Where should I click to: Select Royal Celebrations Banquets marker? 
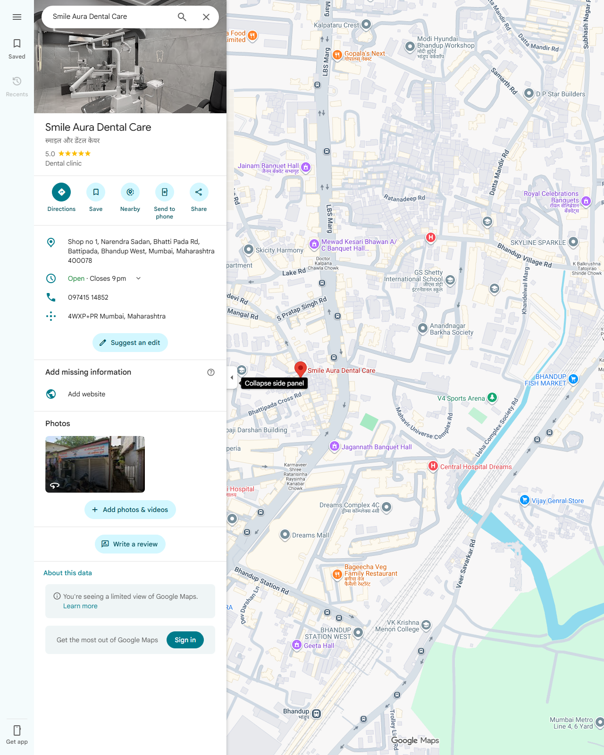tap(586, 201)
